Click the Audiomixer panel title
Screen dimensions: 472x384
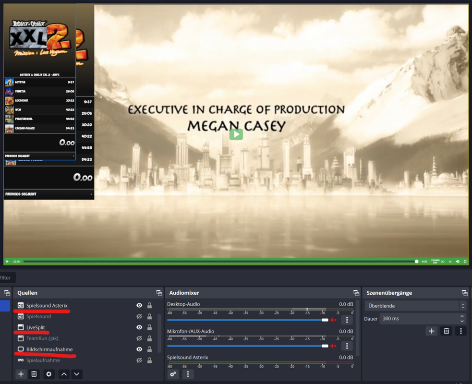184,293
